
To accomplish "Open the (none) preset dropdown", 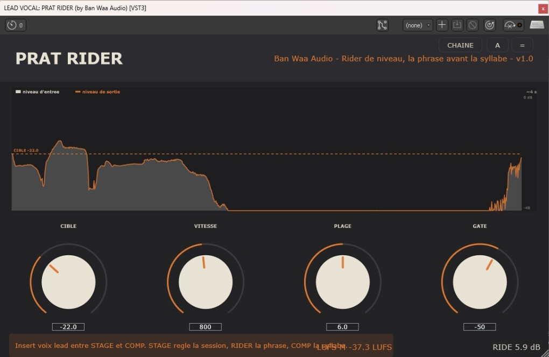I will tap(418, 25).
